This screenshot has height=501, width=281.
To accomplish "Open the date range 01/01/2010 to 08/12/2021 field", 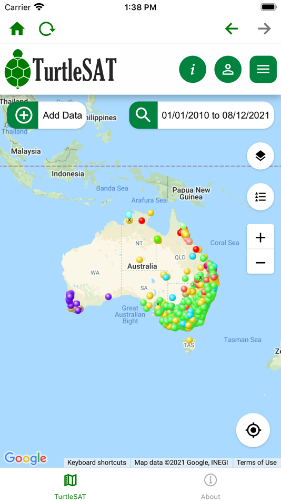I will [216, 115].
